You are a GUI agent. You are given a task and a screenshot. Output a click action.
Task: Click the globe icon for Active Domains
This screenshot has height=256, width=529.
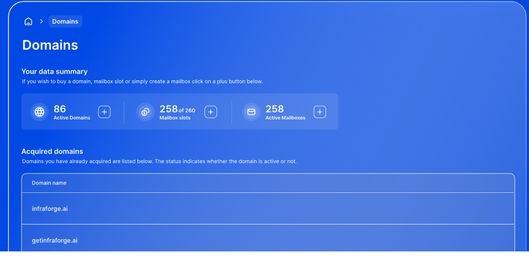click(x=40, y=112)
